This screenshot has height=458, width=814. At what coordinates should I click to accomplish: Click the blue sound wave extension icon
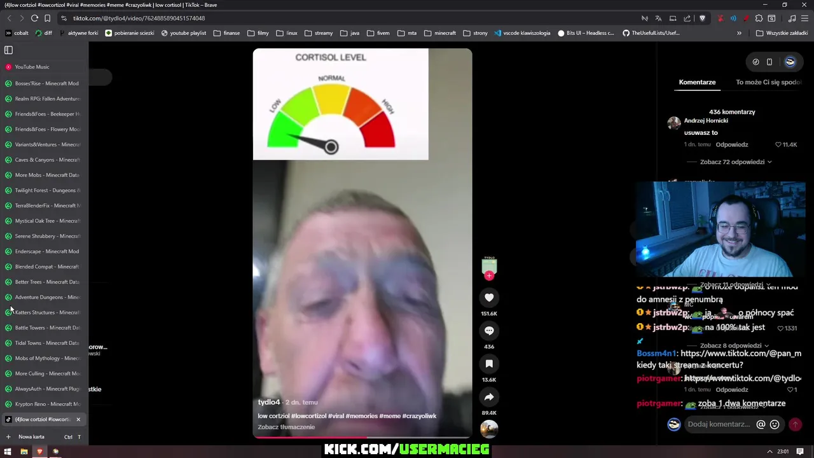tap(733, 18)
